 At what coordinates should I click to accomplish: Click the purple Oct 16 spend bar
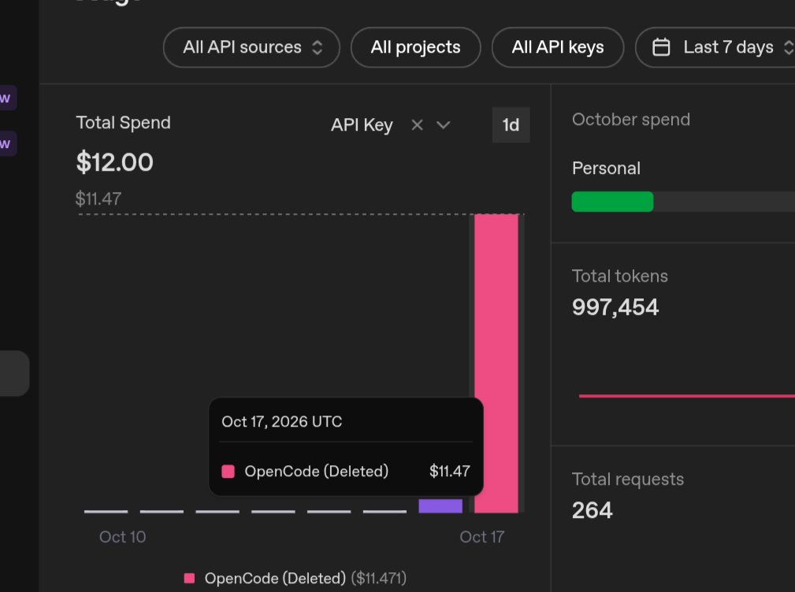440,506
